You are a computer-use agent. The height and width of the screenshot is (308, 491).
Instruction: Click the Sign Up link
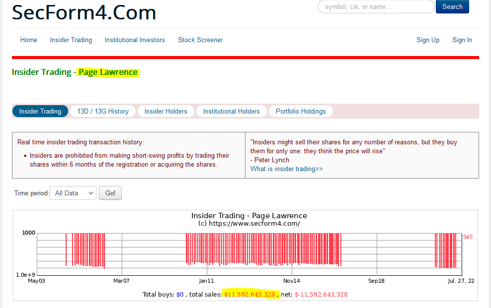coord(428,40)
